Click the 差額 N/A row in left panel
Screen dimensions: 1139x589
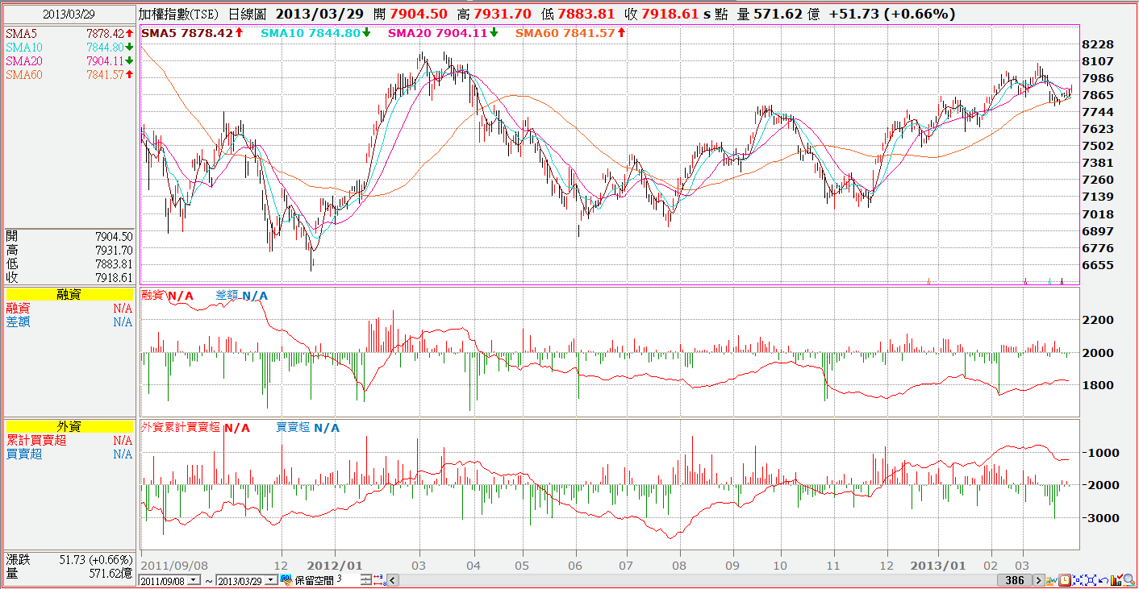tap(69, 322)
